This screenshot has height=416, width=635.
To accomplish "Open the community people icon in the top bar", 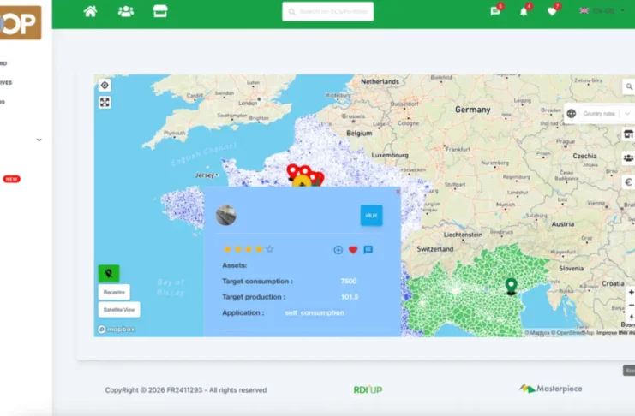I will 125,11.
